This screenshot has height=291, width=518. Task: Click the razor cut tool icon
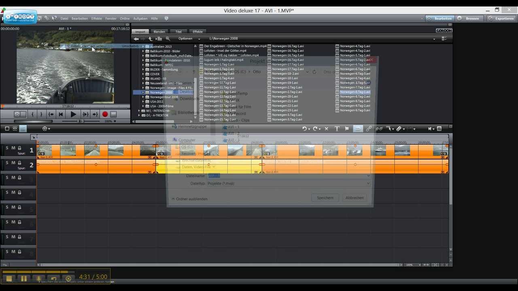pos(399,129)
